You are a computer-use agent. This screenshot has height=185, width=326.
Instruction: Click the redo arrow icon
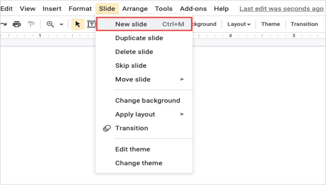point(3,24)
